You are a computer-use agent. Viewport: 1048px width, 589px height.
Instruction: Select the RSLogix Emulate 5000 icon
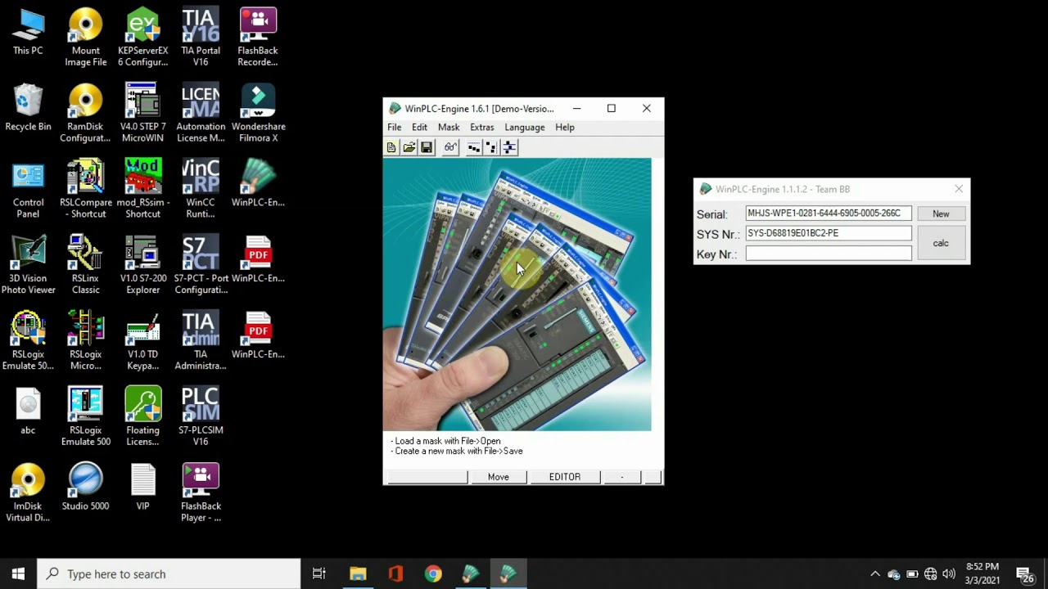(28, 342)
